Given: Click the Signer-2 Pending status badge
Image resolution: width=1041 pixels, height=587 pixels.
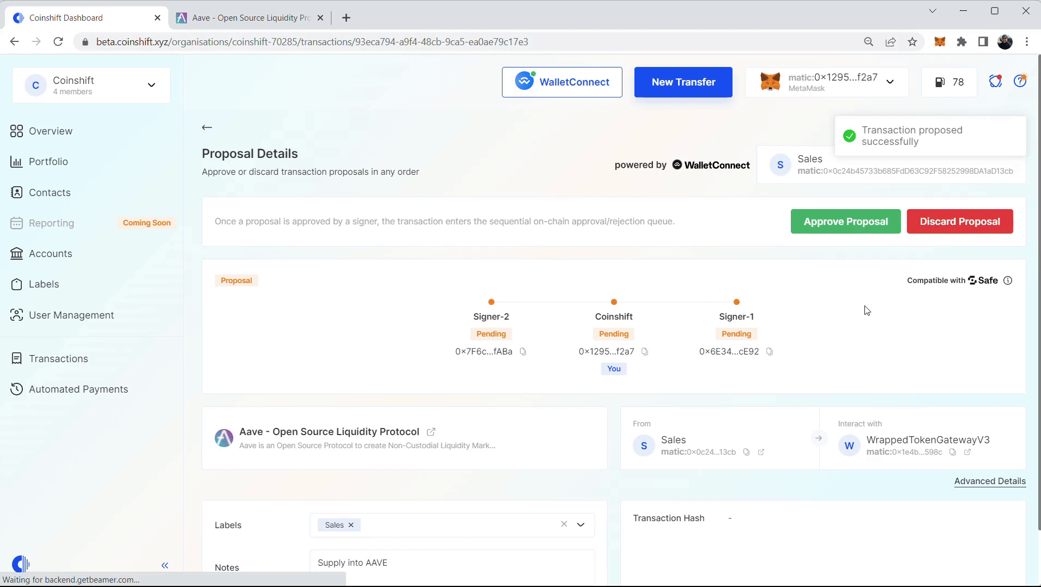Looking at the screenshot, I should 491,334.
